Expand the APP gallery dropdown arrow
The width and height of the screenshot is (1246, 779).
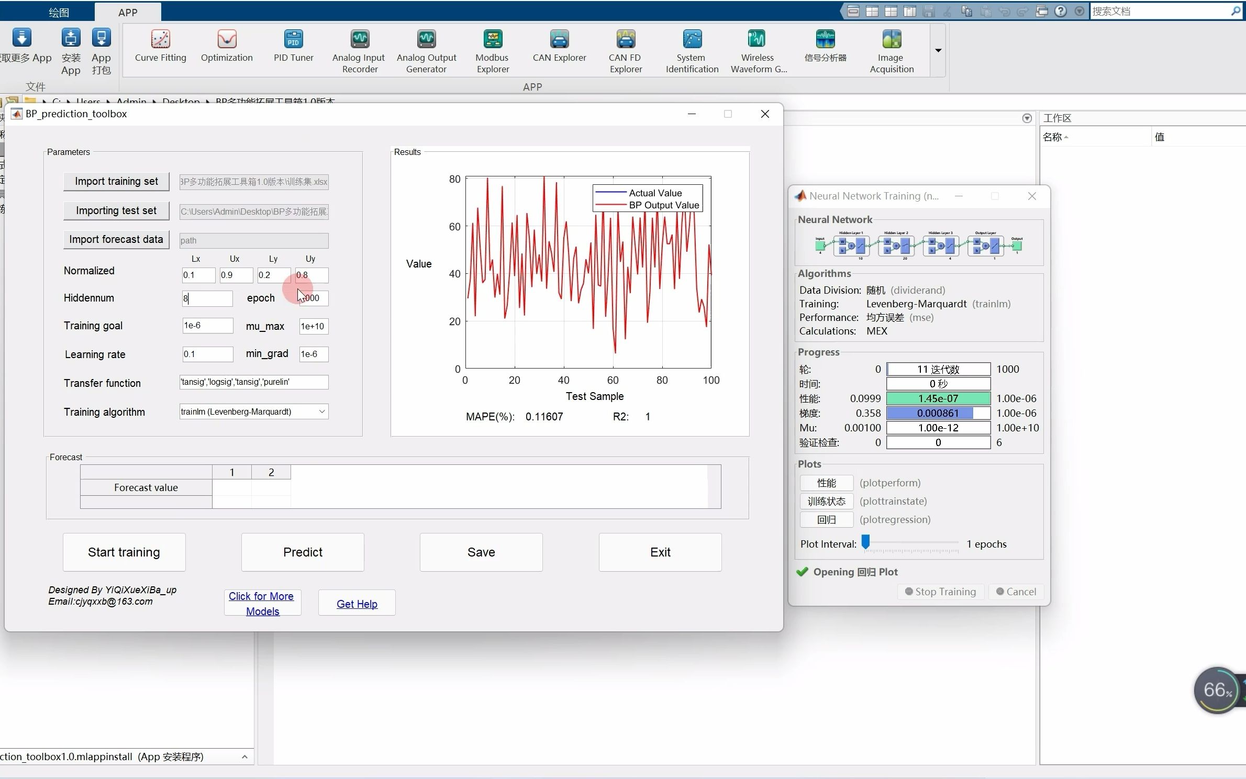point(938,50)
